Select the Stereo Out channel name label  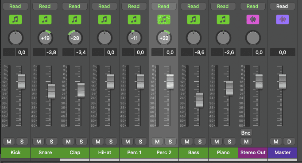[x=253, y=153]
